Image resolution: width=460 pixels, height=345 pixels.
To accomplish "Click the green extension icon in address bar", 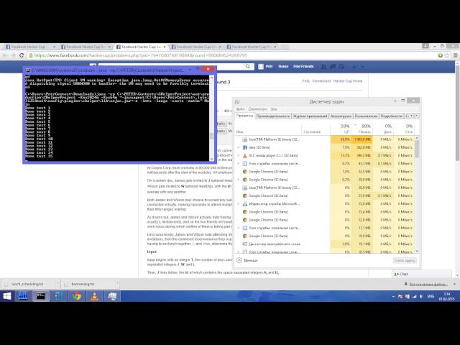I will pyautogui.click(x=441, y=55).
